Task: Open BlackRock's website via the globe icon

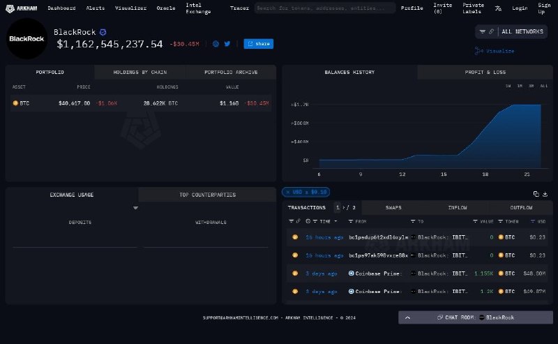Action: click(x=216, y=44)
